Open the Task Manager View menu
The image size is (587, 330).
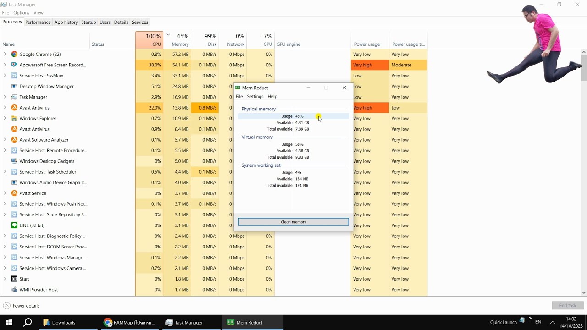click(x=39, y=13)
